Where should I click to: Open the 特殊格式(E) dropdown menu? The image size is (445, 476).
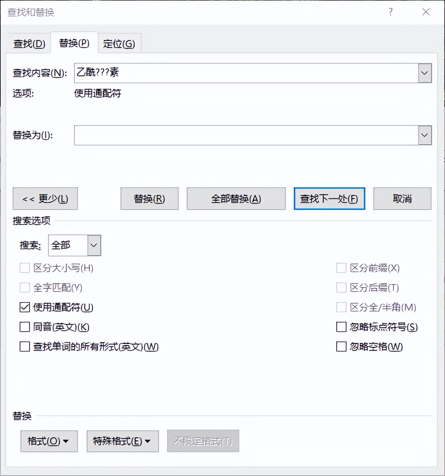pyautogui.click(x=122, y=441)
